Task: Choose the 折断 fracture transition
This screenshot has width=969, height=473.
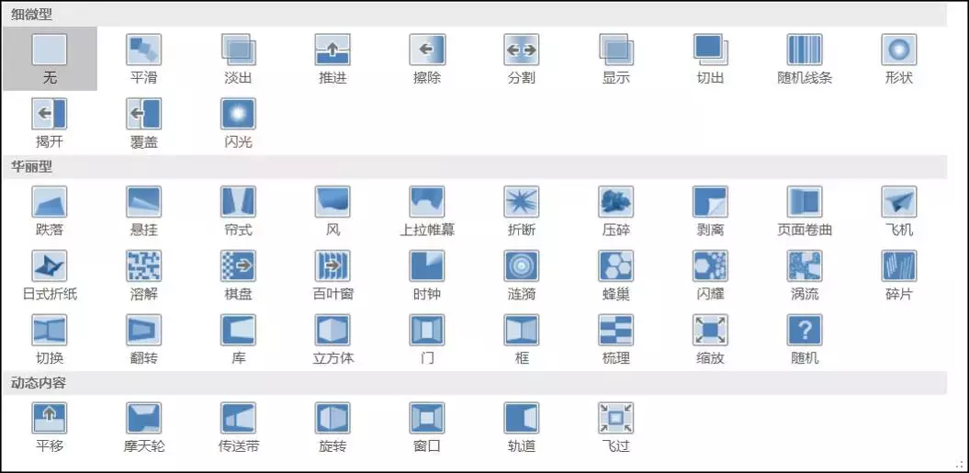Action: [522, 211]
